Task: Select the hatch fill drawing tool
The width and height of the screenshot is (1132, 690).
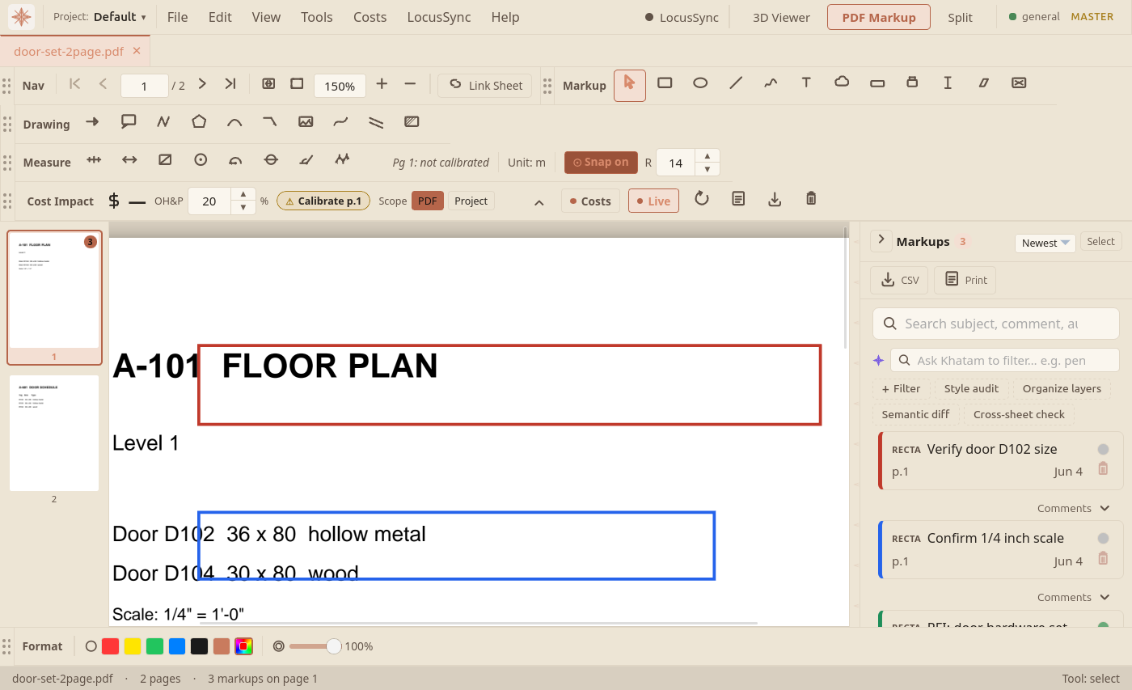Action: (412, 122)
